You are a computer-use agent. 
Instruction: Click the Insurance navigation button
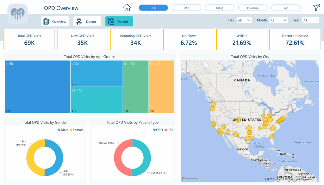[x=253, y=8]
